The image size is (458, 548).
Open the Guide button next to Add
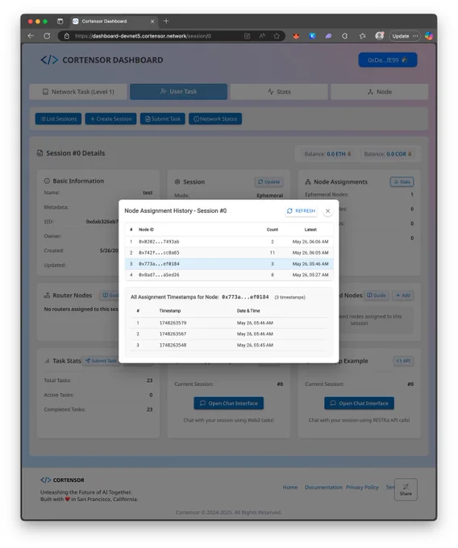pyautogui.click(x=377, y=295)
